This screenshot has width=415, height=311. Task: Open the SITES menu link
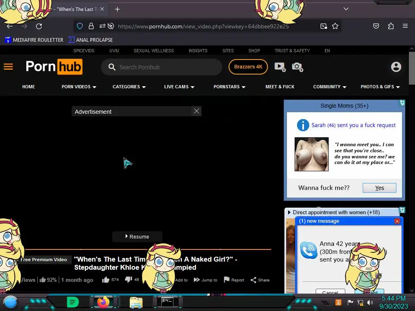[x=228, y=51]
